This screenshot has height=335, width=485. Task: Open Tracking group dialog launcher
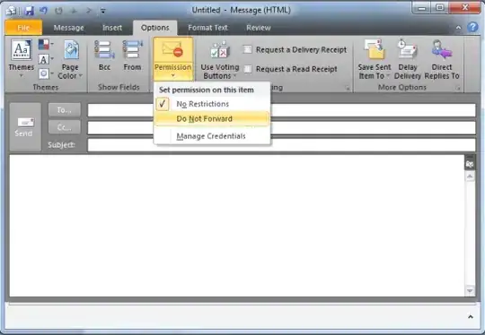[348, 88]
